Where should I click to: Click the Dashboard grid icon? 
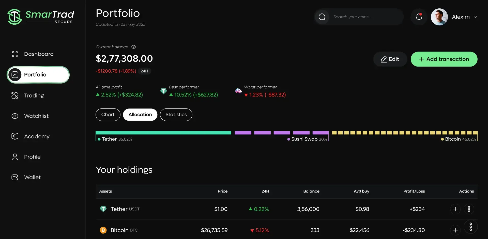tap(15, 54)
